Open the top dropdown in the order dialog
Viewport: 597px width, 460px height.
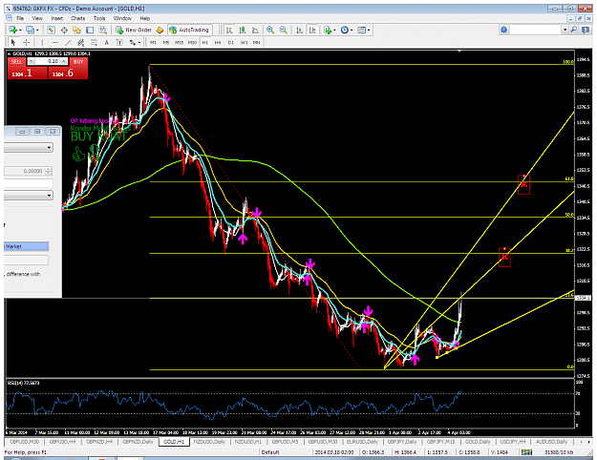(x=29, y=147)
